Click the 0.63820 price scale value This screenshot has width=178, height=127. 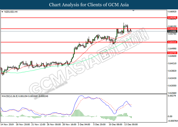(172, 71)
